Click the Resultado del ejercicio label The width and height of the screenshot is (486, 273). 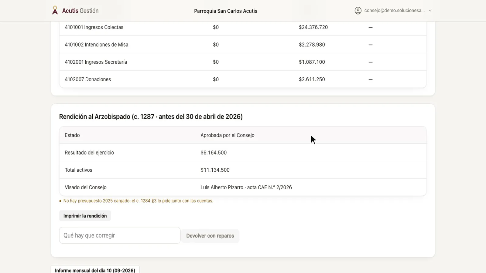(89, 153)
